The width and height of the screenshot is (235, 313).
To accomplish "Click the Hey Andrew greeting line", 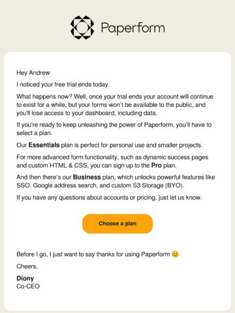I will pyautogui.click(x=33, y=73).
